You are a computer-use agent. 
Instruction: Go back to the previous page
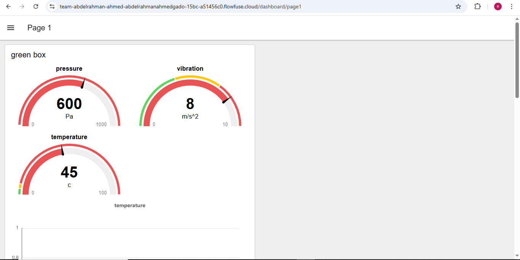tap(8, 6)
